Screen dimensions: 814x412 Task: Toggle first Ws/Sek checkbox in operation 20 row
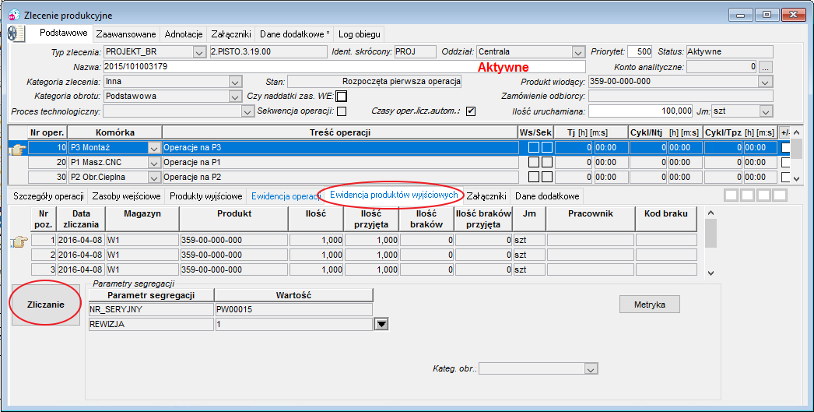(533, 162)
